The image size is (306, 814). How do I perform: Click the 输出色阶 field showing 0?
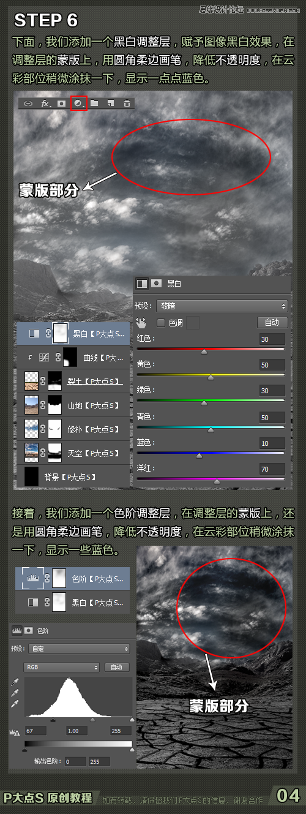75,761
